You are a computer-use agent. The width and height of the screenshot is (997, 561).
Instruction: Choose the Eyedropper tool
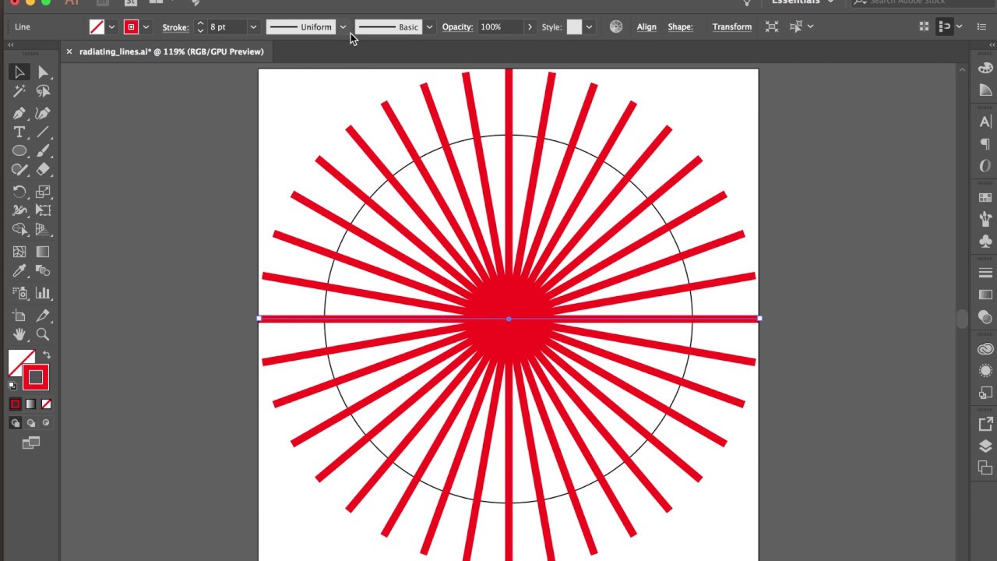coord(19,270)
